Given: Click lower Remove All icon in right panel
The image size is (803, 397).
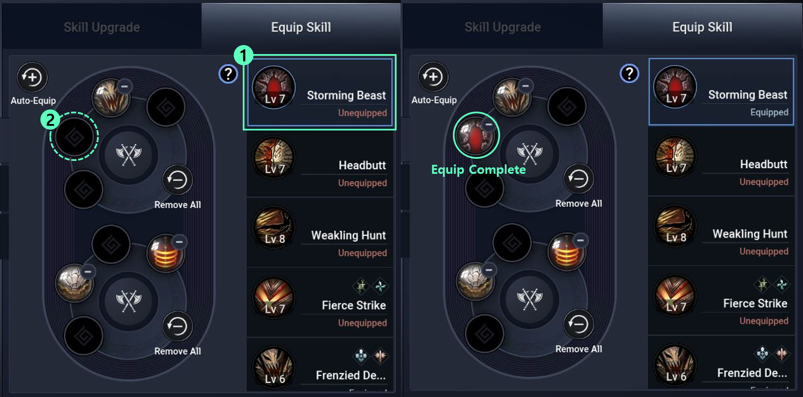Looking at the screenshot, I should [578, 324].
